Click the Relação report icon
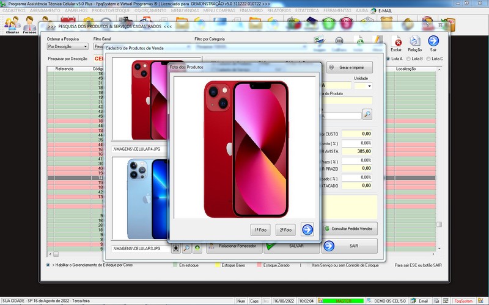Viewport: 489px width, 305px height. (x=415, y=44)
